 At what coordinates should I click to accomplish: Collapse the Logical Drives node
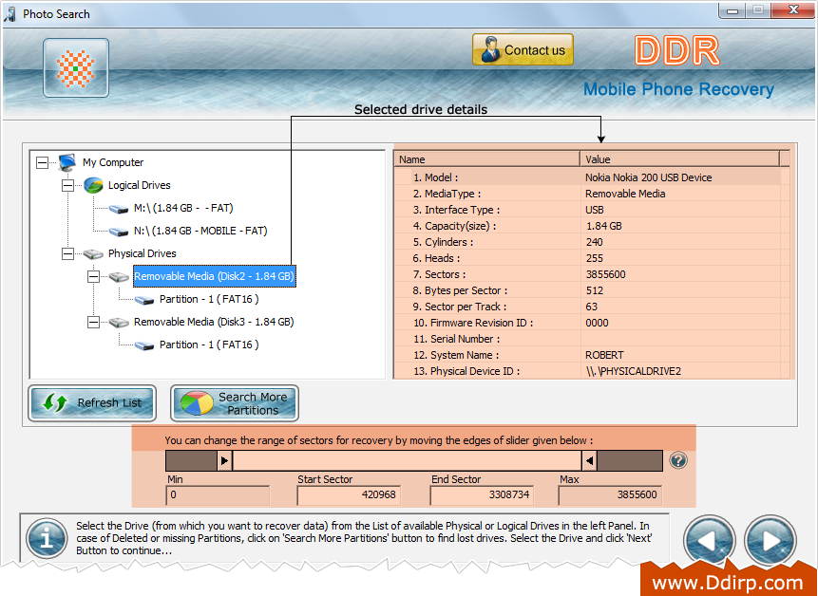point(66,185)
